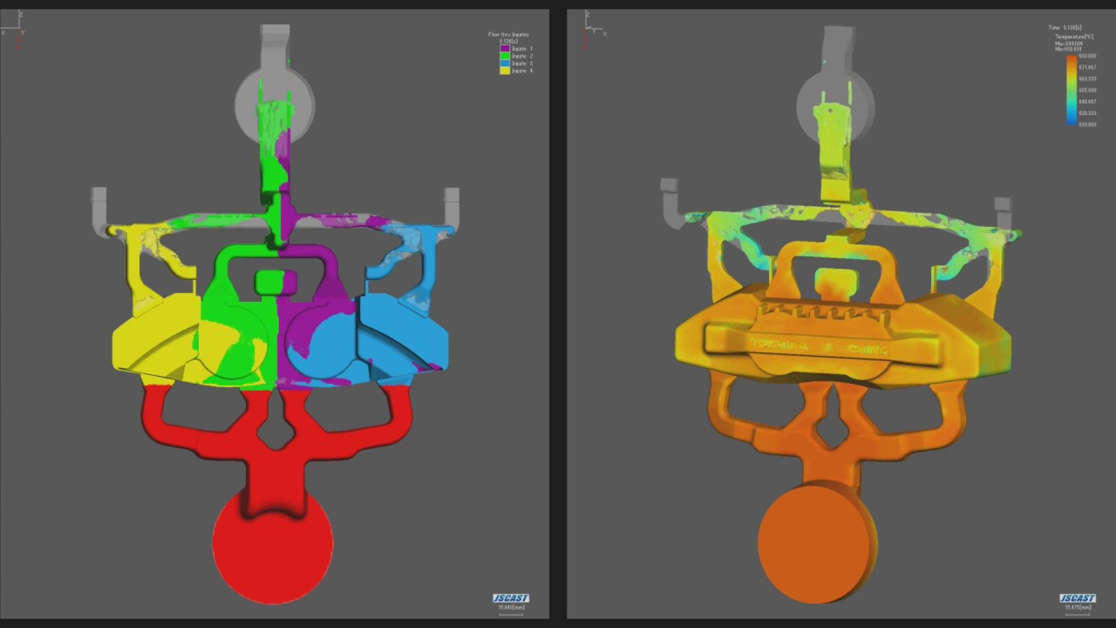Select the 'Ingate 1' legend label

522,49
